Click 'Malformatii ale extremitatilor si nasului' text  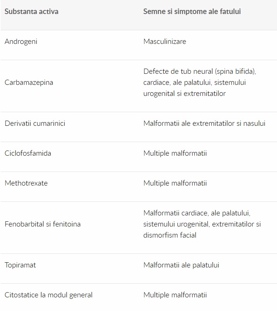click(x=204, y=123)
